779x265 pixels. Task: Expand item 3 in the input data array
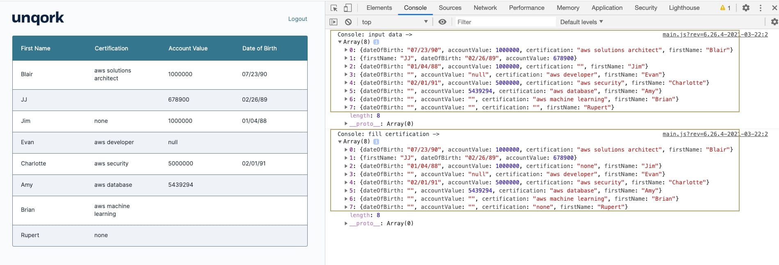[346, 75]
